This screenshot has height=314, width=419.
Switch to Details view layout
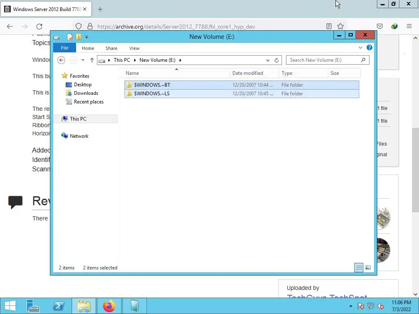click(x=358, y=267)
